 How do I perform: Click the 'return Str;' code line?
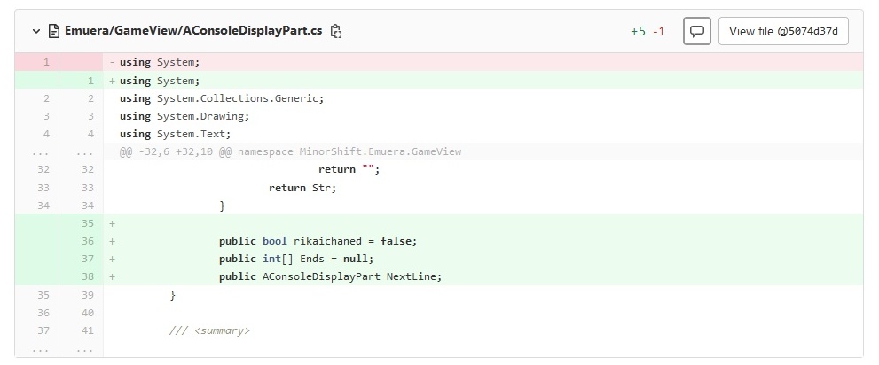302,188
